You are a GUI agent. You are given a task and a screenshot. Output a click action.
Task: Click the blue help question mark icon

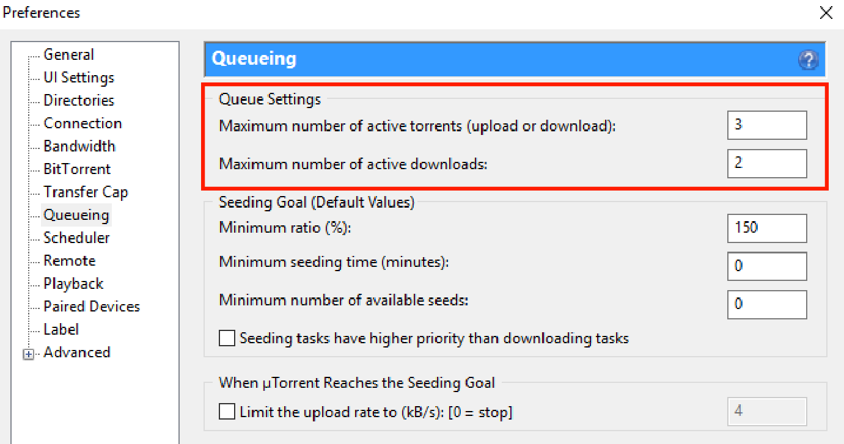808,60
